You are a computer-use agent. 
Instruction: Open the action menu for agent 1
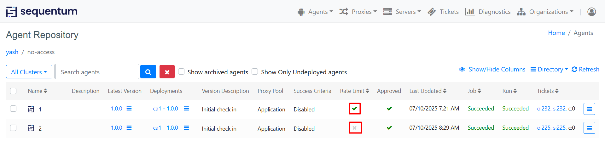point(589,109)
